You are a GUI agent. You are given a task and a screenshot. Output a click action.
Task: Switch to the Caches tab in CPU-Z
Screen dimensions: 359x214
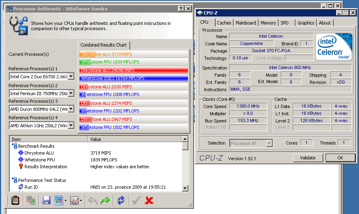pyautogui.click(x=224, y=23)
